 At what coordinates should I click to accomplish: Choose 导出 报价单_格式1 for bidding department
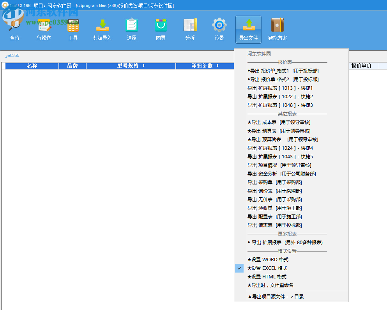(x=283, y=71)
